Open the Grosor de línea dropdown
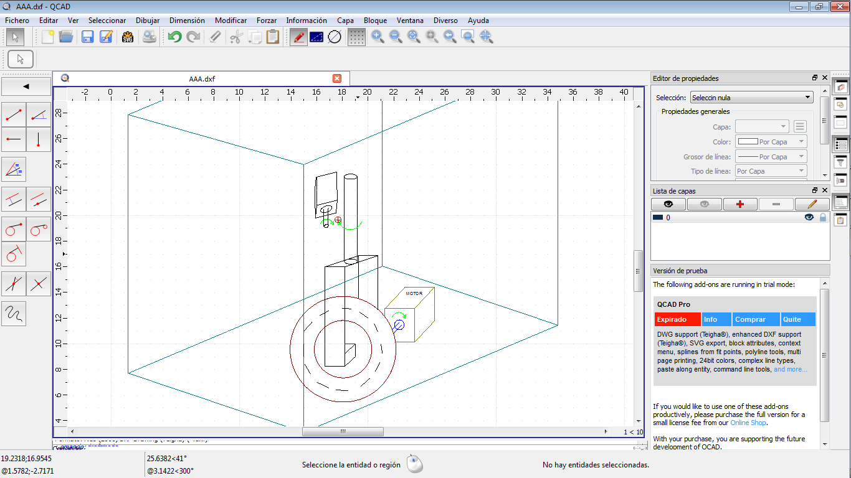 coord(771,156)
